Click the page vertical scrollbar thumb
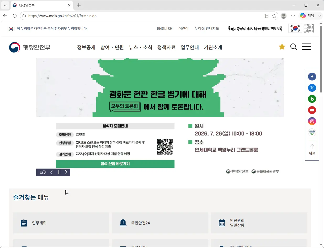The image size is (324, 248). [321, 59]
